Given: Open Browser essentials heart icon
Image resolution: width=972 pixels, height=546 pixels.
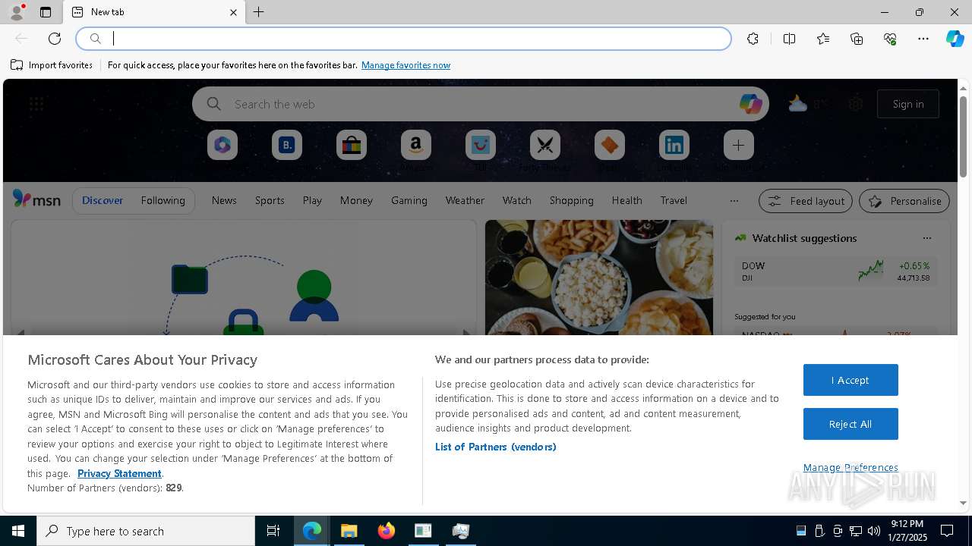Looking at the screenshot, I should [890, 39].
